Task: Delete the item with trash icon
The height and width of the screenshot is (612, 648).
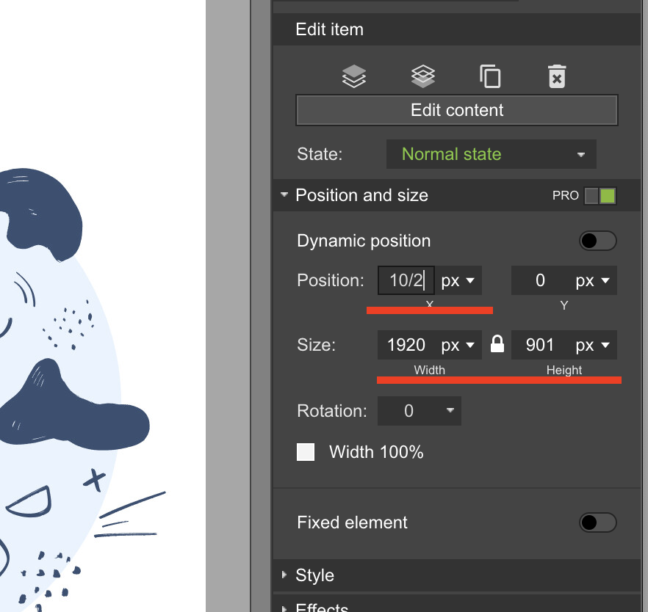Action: [x=557, y=76]
